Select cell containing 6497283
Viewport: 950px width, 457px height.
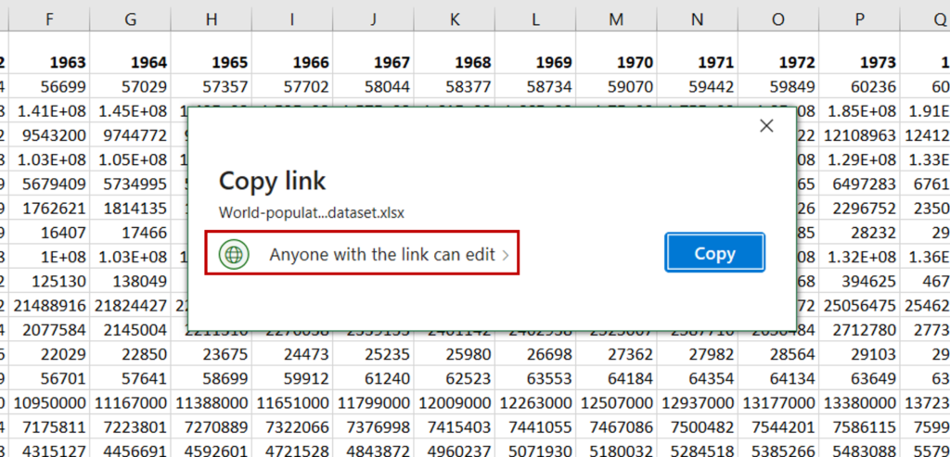pyautogui.click(x=860, y=184)
